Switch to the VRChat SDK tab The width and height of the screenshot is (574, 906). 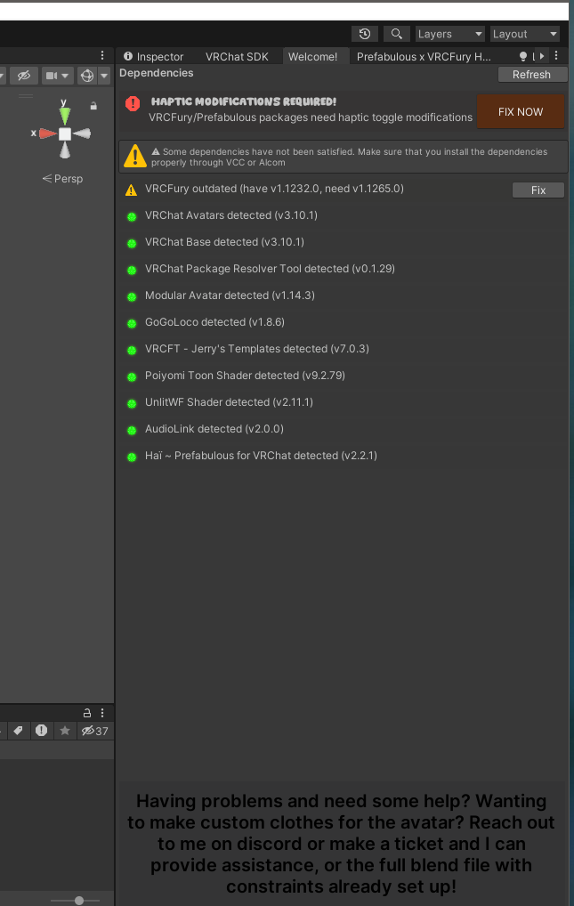pyautogui.click(x=237, y=57)
